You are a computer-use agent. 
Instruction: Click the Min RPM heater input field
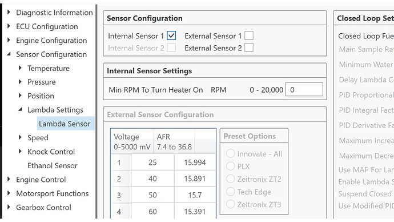304,90
